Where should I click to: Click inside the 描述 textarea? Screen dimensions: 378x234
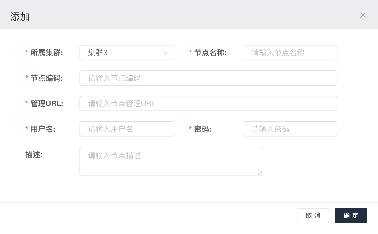(171, 161)
